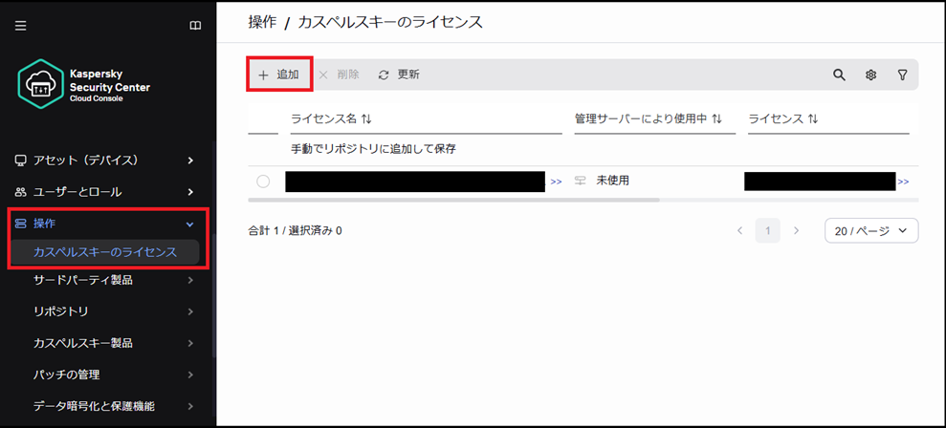Open the 20 / ページ dropdown
Image resolution: width=946 pixels, height=428 pixels.
(871, 230)
